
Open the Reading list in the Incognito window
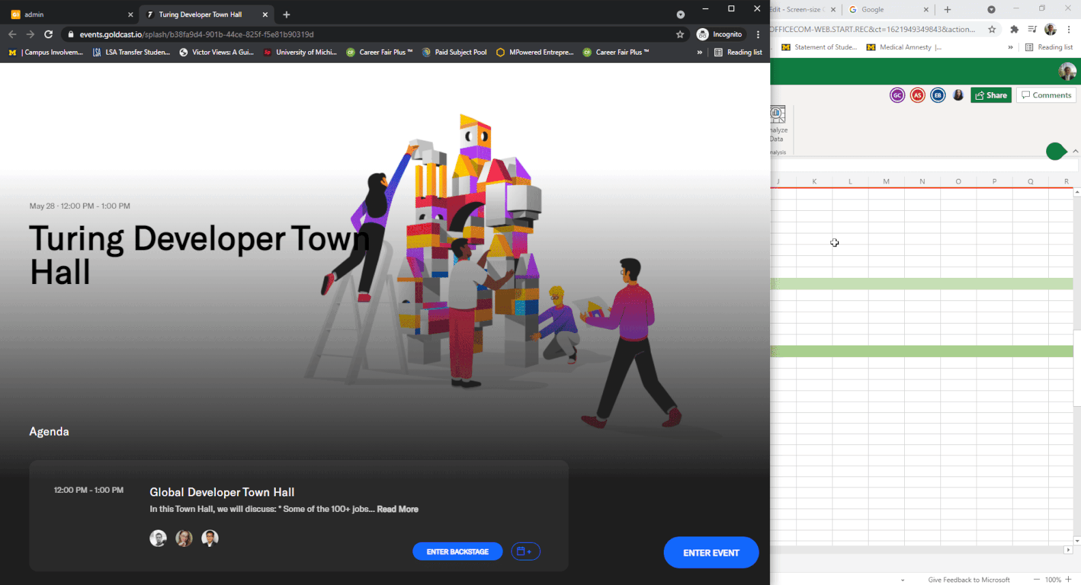tap(738, 52)
